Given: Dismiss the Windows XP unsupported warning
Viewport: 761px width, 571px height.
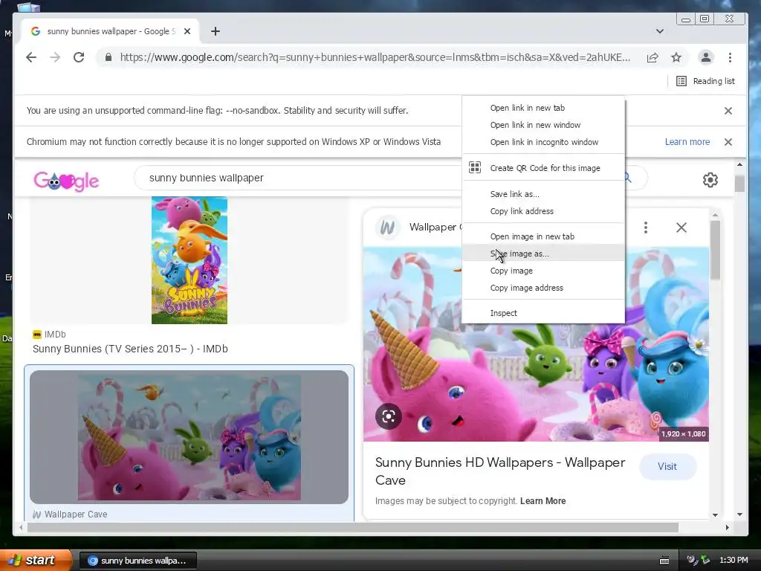Looking at the screenshot, I should [x=728, y=142].
